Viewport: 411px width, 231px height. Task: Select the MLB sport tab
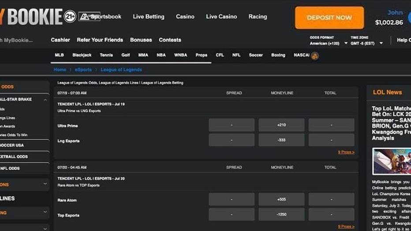pyautogui.click(x=59, y=55)
